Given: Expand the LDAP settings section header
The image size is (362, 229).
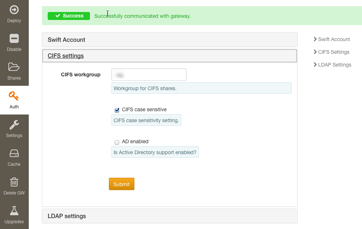Looking at the screenshot, I should click(x=170, y=216).
